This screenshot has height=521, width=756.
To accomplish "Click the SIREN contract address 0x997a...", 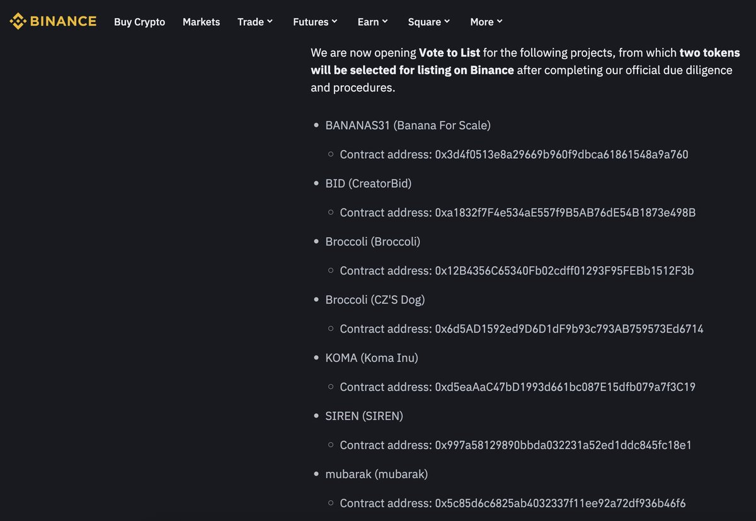I will coord(563,445).
